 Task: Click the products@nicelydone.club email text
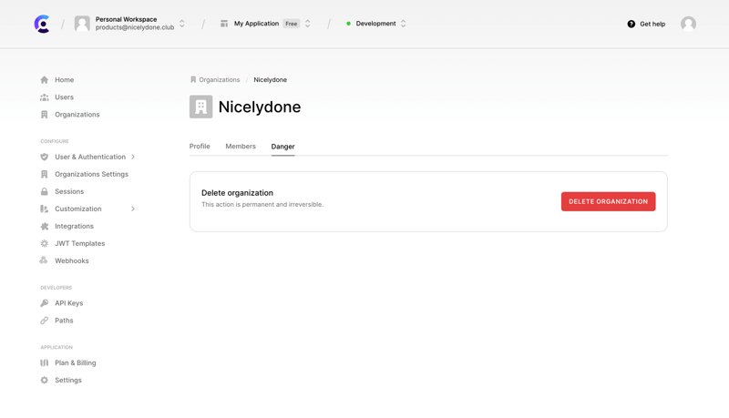[x=135, y=27]
